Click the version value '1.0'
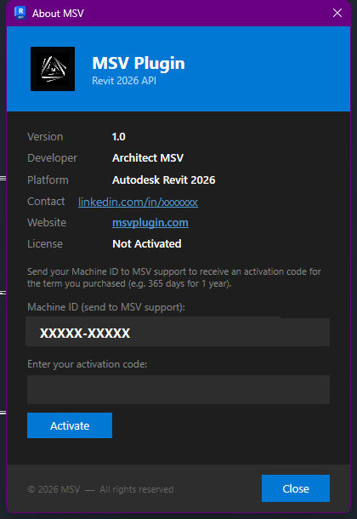 [x=119, y=137]
